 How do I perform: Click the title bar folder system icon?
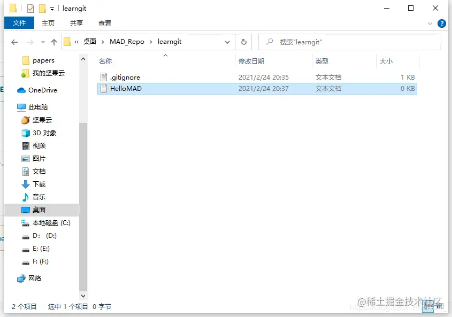point(13,8)
